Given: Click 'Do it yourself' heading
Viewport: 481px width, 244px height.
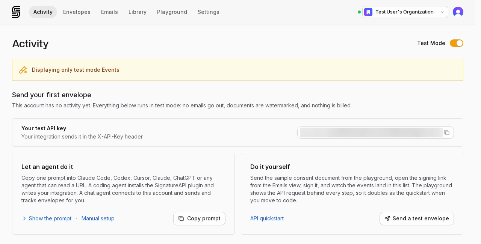Looking at the screenshot, I should pos(270,167).
